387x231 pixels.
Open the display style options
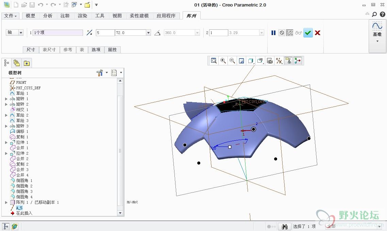[x=251, y=61]
